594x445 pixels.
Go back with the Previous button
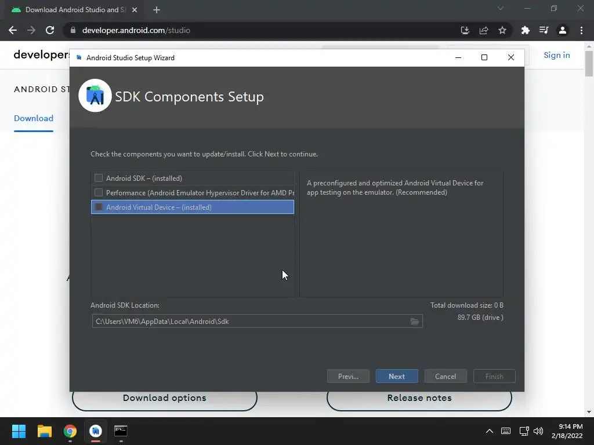pos(348,376)
